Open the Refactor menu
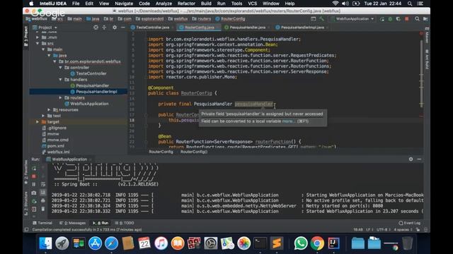This screenshot has width=453, height=254. pos(186,4)
